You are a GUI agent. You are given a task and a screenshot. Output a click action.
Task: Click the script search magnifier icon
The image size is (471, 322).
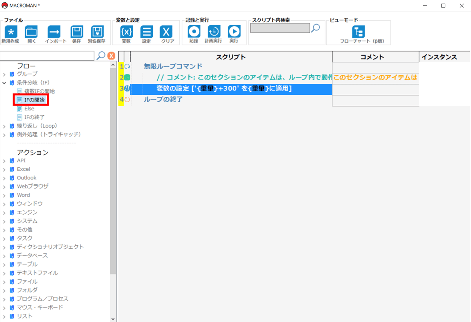tap(316, 27)
